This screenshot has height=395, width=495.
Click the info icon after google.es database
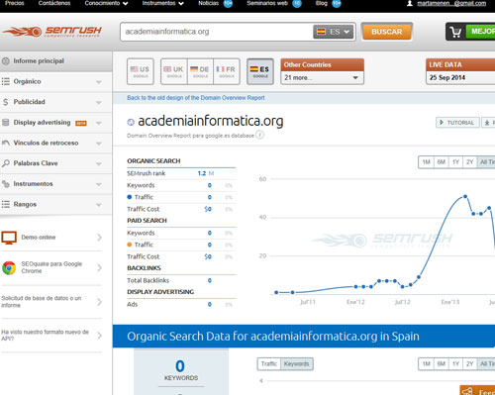pyautogui.click(x=260, y=135)
